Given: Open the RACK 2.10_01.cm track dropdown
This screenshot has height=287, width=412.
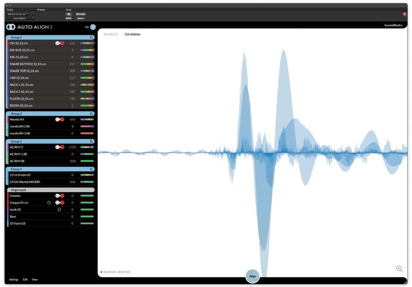Looking at the screenshot, I should click(18, 14).
